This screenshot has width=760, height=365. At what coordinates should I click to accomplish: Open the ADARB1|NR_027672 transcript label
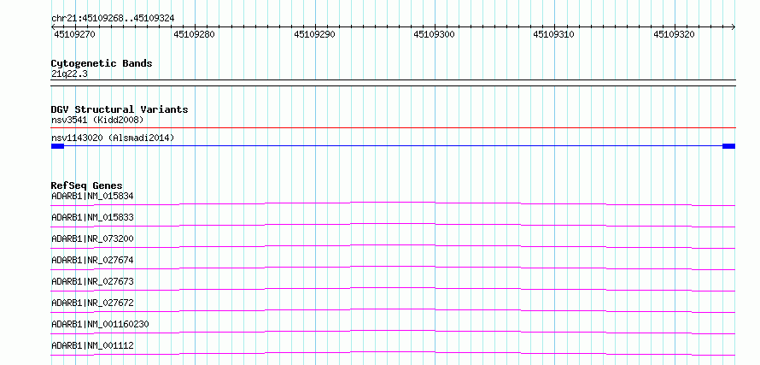click(92, 303)
